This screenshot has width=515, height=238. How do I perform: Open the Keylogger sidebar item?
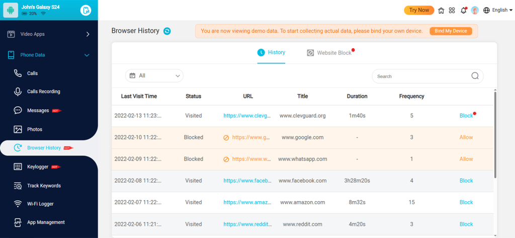click(38, 167)
